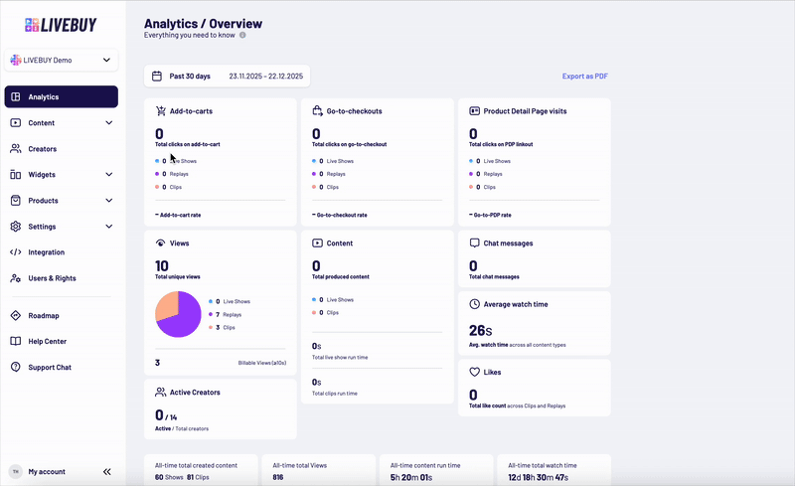Click 'Add-to-cart rate' text
This screenshot has width=795, height=486.
coord(180,215)
